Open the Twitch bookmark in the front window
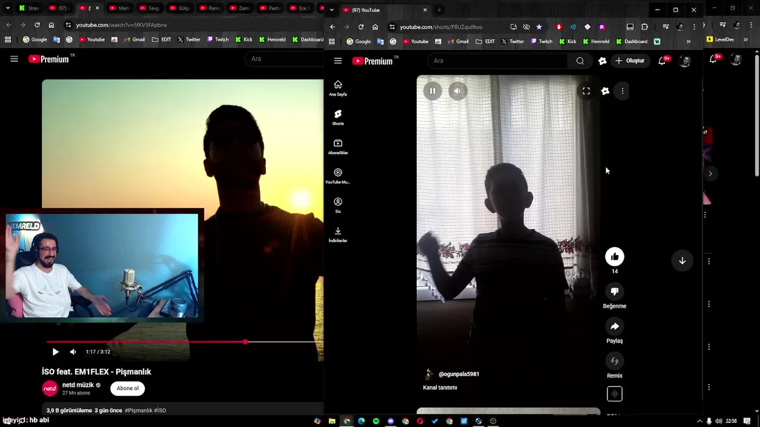Image resolution: width=760 pixels, height=427 pixels. tap(541, 42)
